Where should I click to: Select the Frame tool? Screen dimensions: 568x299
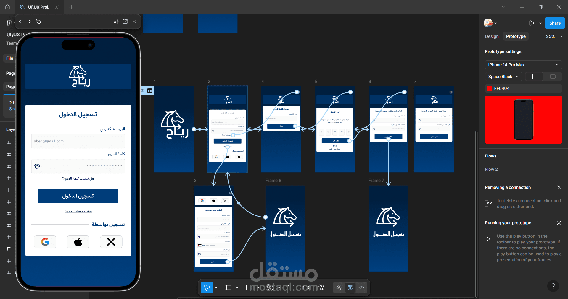click(x=228, y=287)
